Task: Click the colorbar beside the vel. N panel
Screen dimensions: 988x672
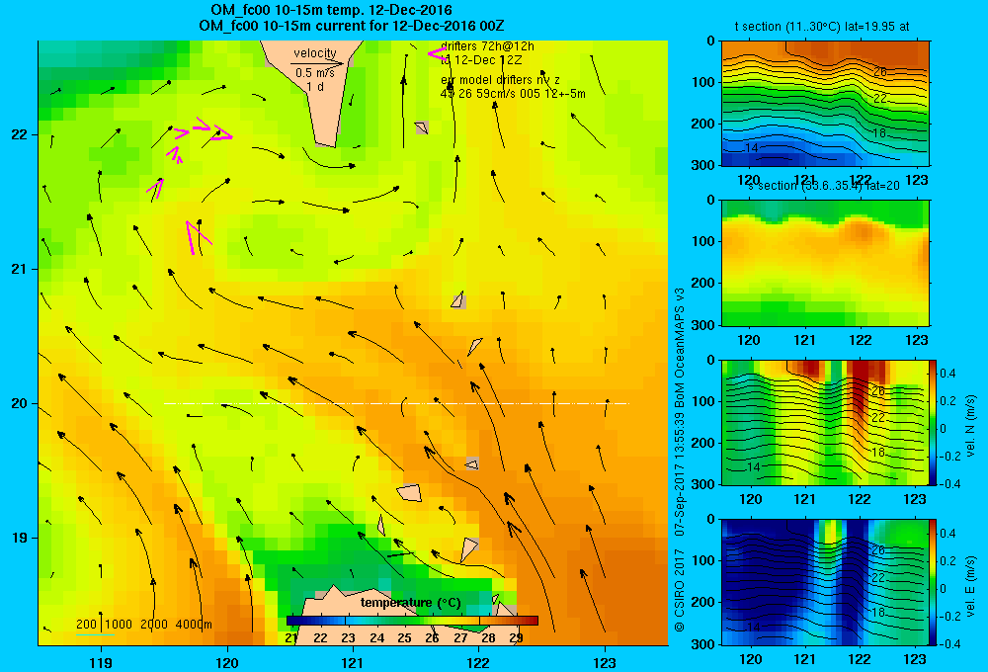Action: (934, 422)
